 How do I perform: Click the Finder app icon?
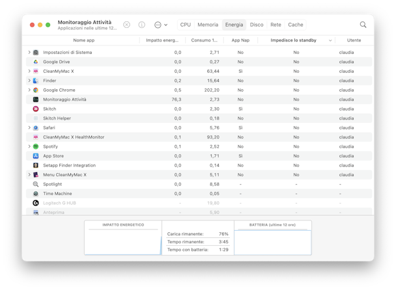(x=36, y=81)
